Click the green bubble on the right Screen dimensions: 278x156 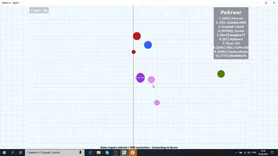(221, 74)
